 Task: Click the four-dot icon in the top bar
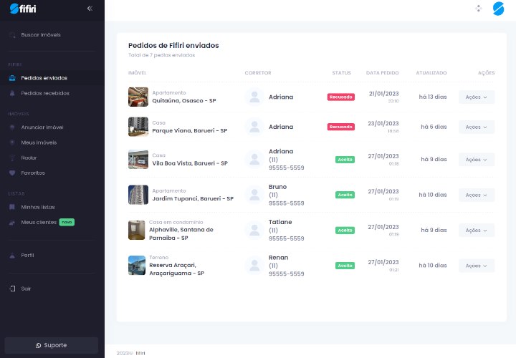point(479,9)
